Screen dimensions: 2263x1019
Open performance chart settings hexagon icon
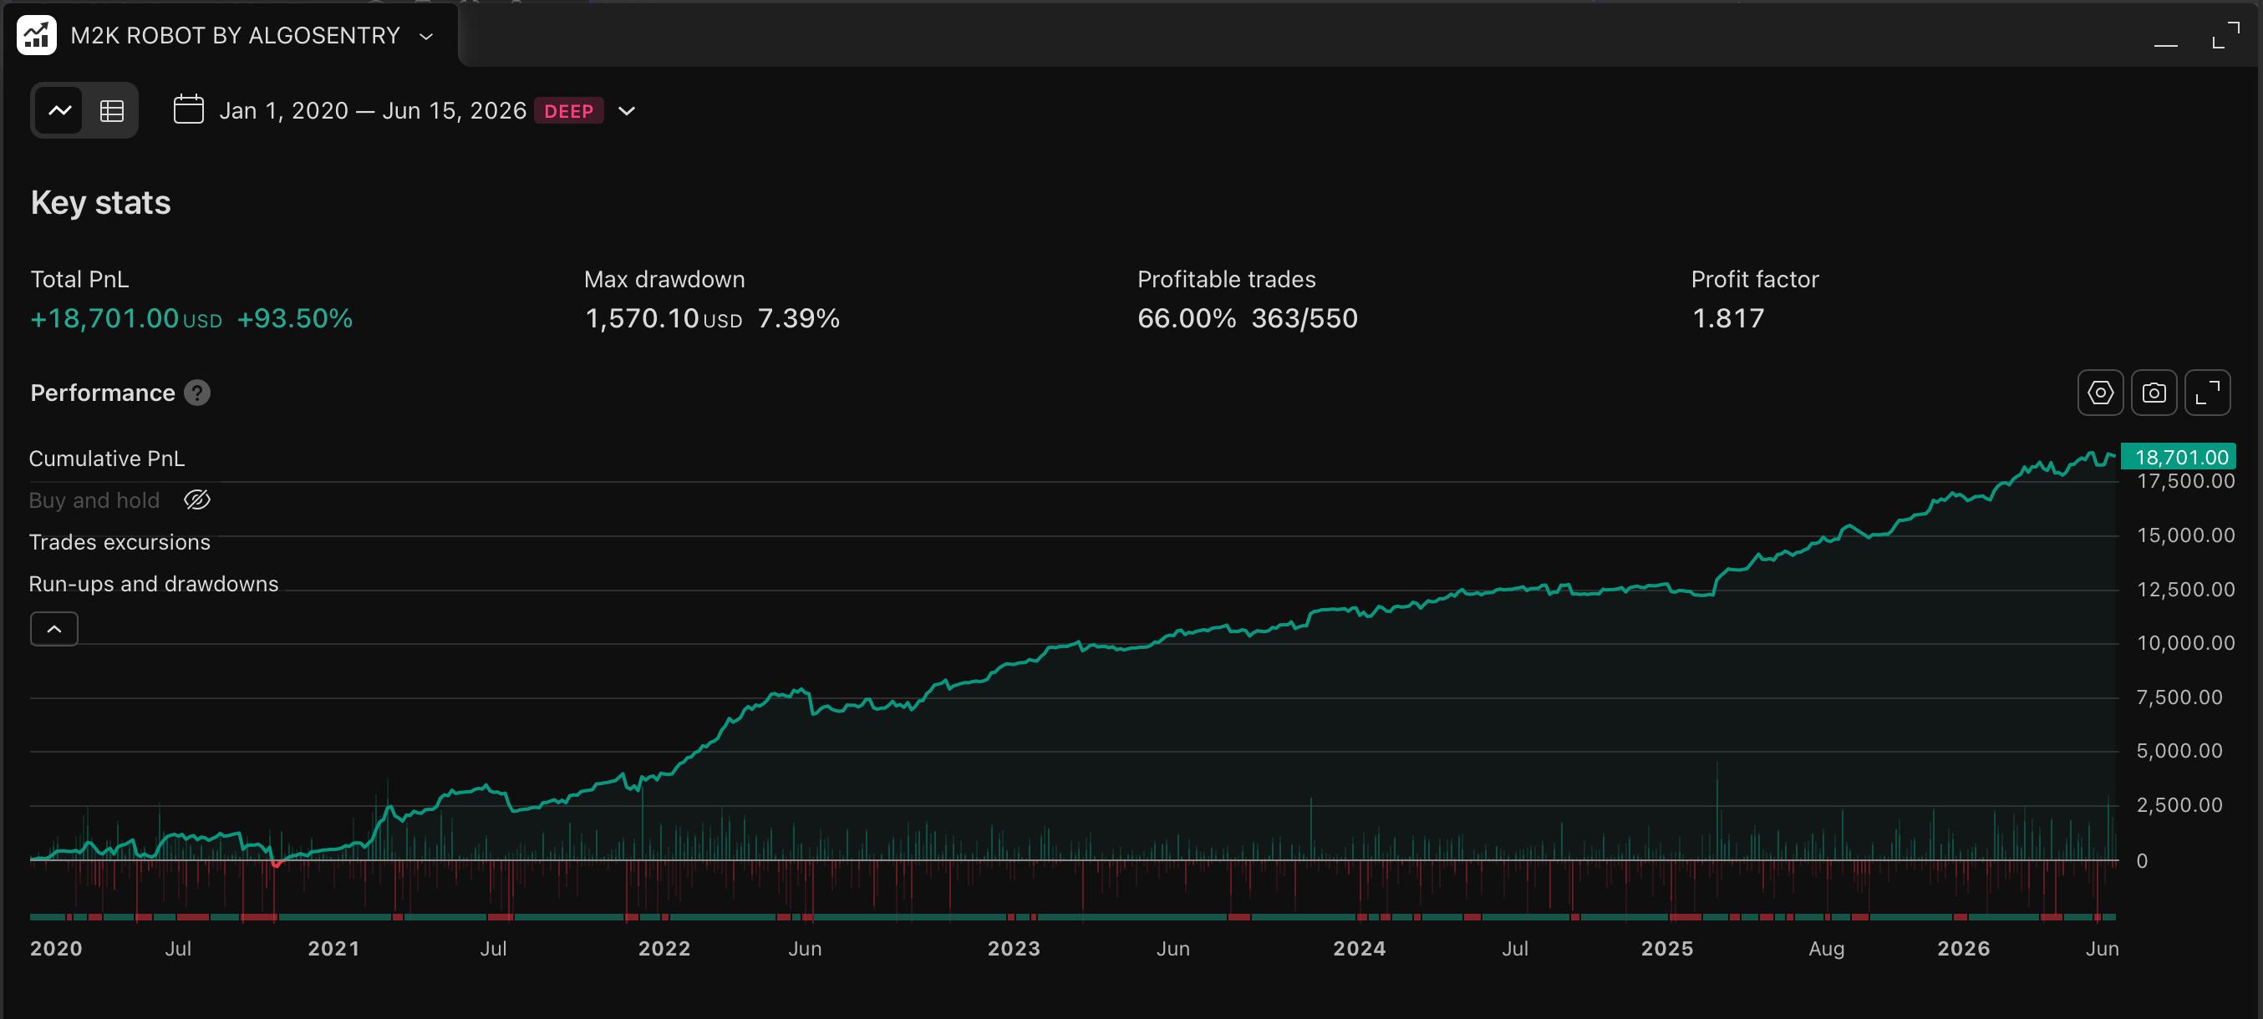[2101, 393]
